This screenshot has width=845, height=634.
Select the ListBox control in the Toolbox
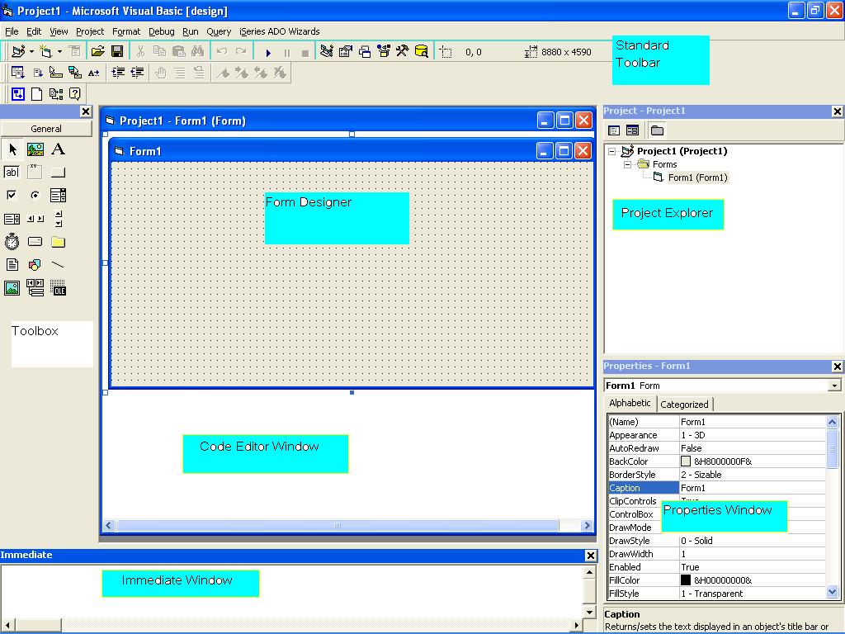point(12,219)
